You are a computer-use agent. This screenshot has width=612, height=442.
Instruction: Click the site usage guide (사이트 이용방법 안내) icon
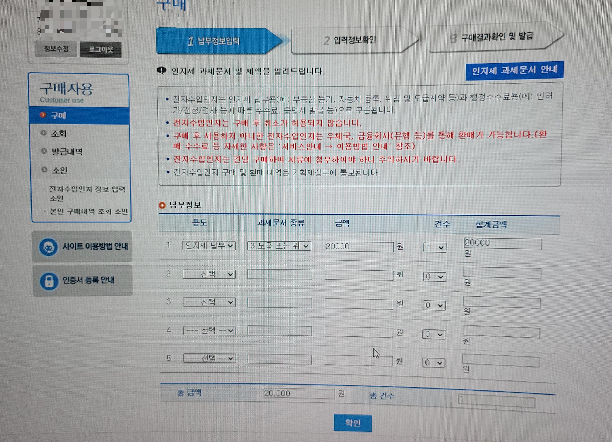coord(48,247)
